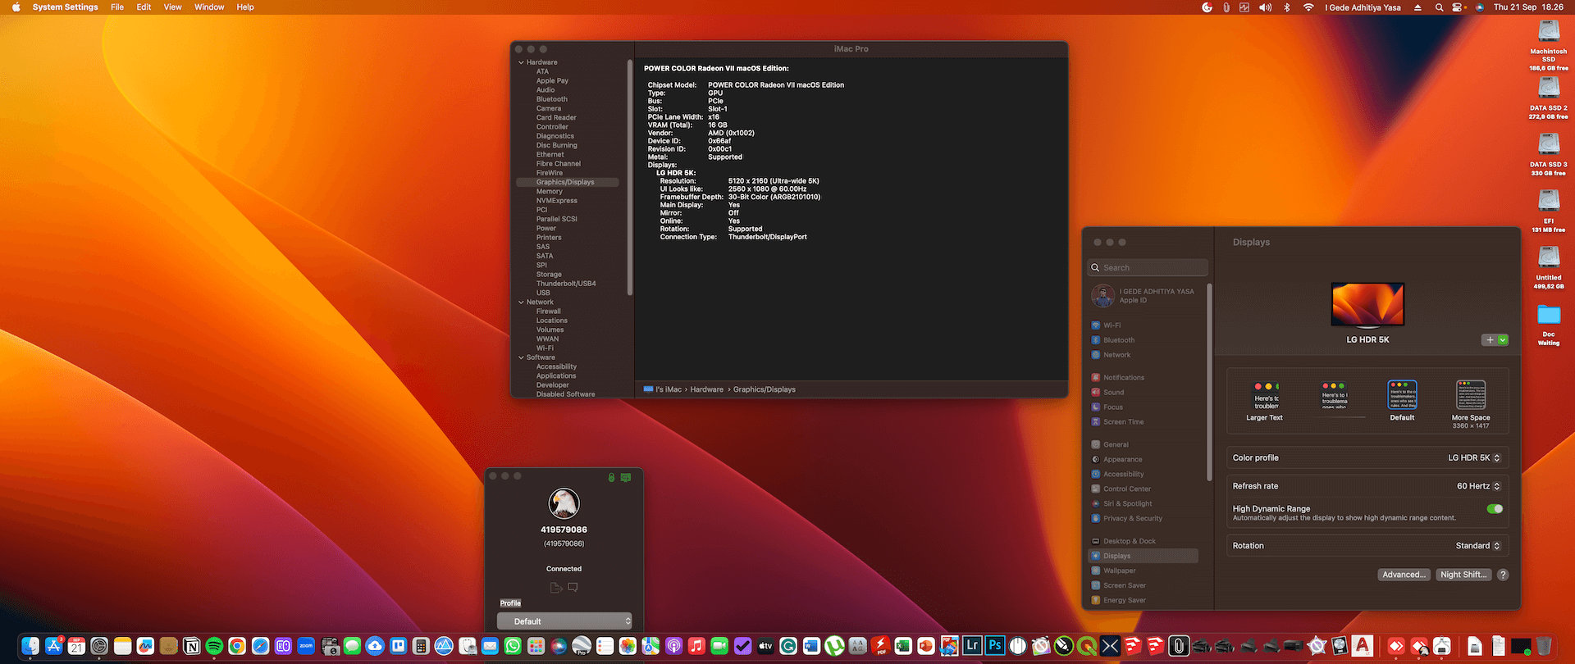Viewport: 1575px width, 664px height.
Task: Open the Energy Saver settings pane
Action: (1144, 600)
